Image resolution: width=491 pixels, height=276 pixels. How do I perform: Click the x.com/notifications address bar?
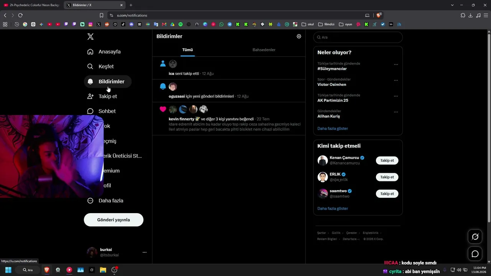pos(238,15)
